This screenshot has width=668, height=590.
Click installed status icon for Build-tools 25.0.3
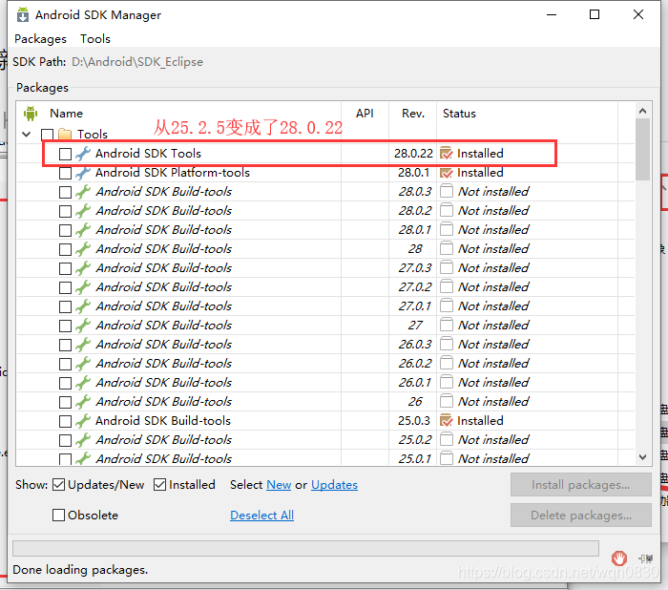click(x=446, y=420)
